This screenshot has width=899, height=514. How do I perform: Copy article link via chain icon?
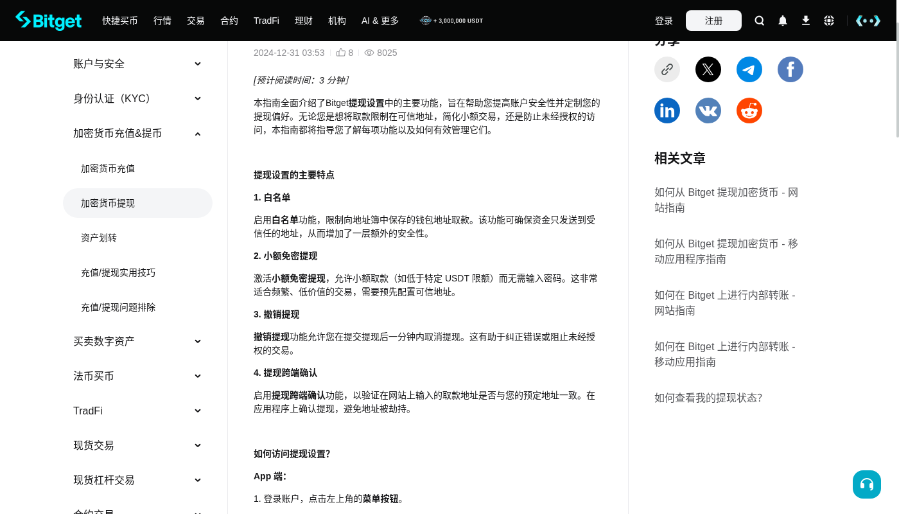pyautogui.click(x=667, y=69)
